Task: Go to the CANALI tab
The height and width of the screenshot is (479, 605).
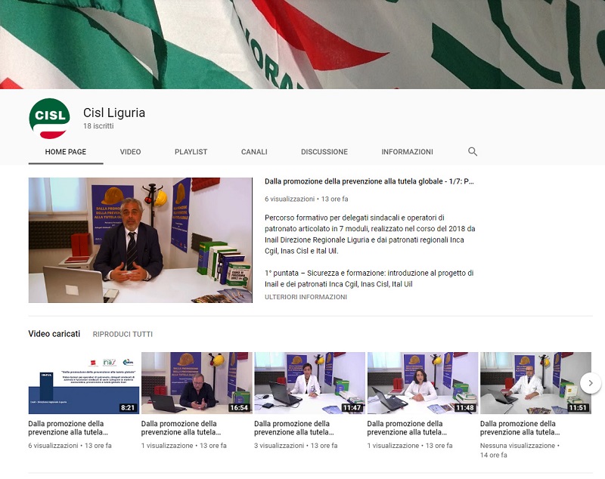Action: click(254, 152)
